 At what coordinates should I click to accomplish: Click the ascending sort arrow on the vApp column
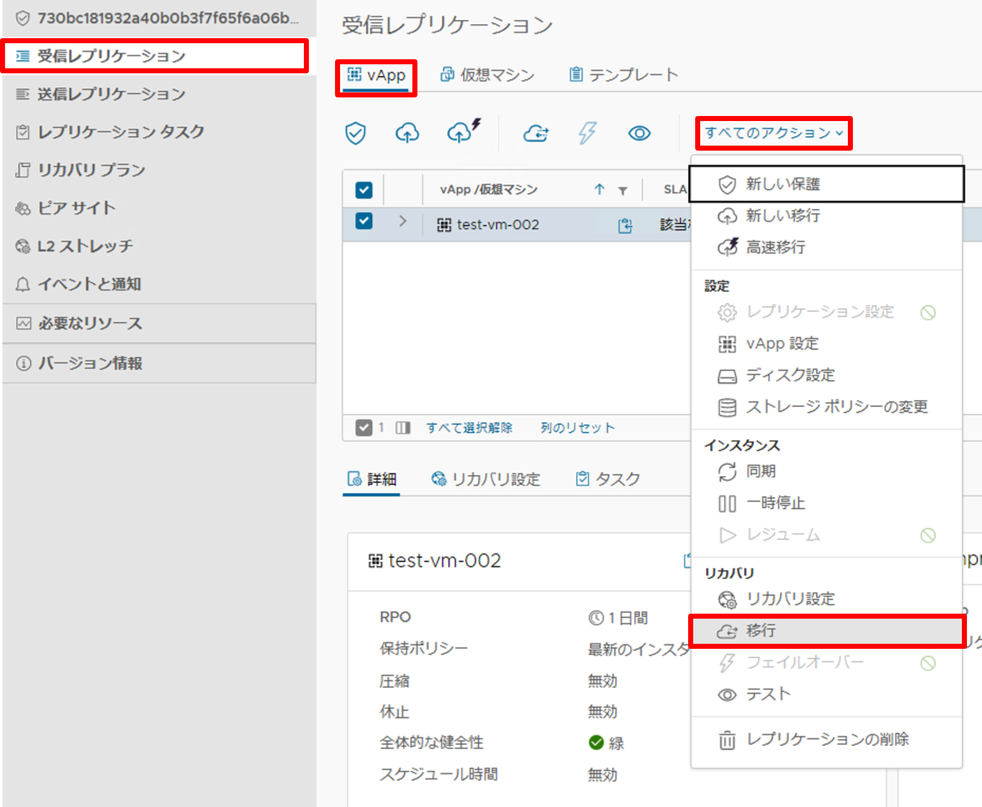(x=599, y=189)
